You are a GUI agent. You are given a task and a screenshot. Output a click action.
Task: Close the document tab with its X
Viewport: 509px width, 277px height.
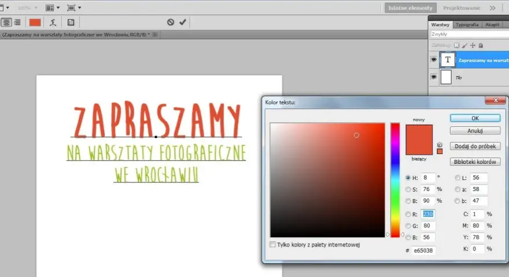pos(155,35)
